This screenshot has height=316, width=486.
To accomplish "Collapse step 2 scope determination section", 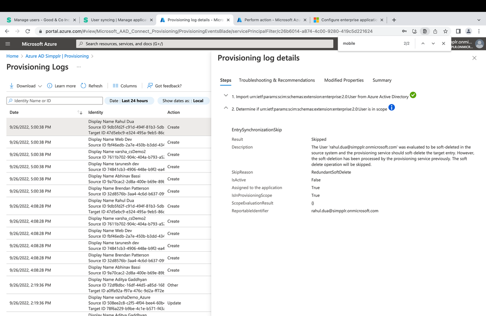I will [x=226, y=107].
